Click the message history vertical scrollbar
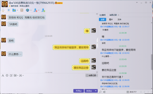Image resolution: width=153 pixels, height=94 pixels. pyautogui.click(x=152, y=62)
